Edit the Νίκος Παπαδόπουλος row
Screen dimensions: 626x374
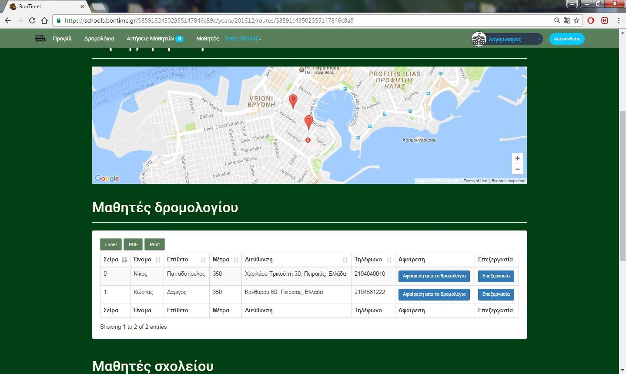pos(496,276)
